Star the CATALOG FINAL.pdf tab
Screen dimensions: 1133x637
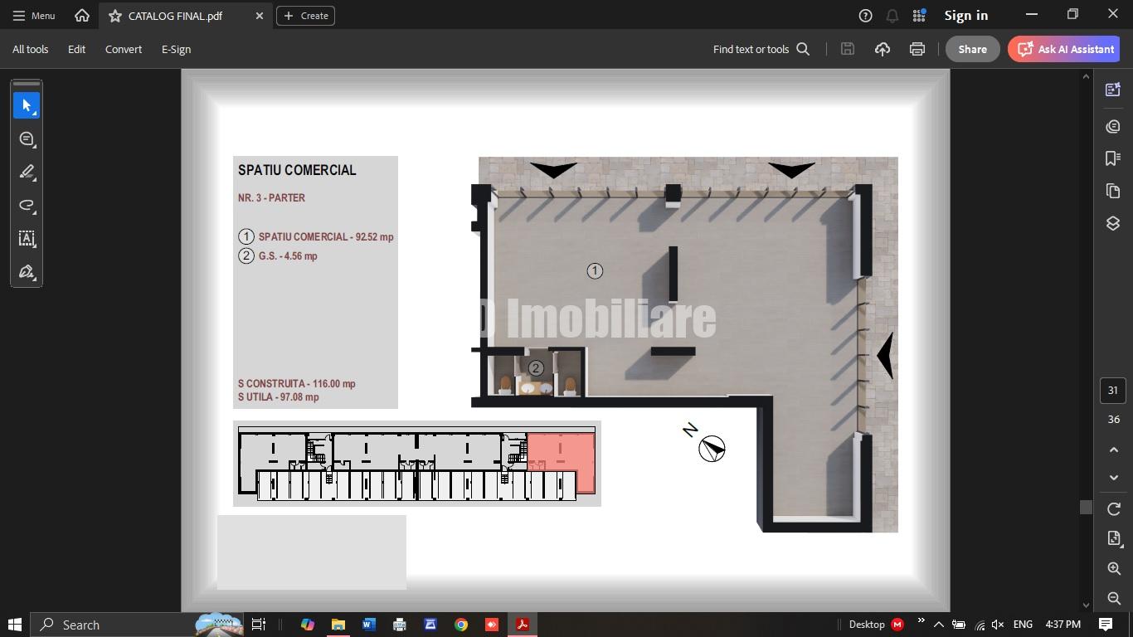115,16
